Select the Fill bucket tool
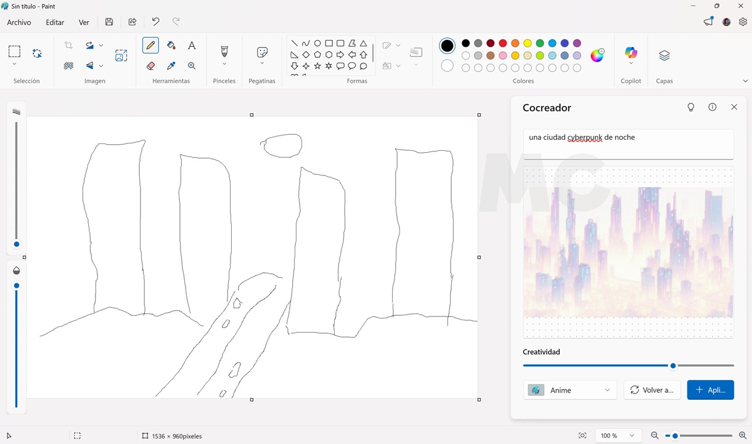The image size is (752, 444). point(171,46)
